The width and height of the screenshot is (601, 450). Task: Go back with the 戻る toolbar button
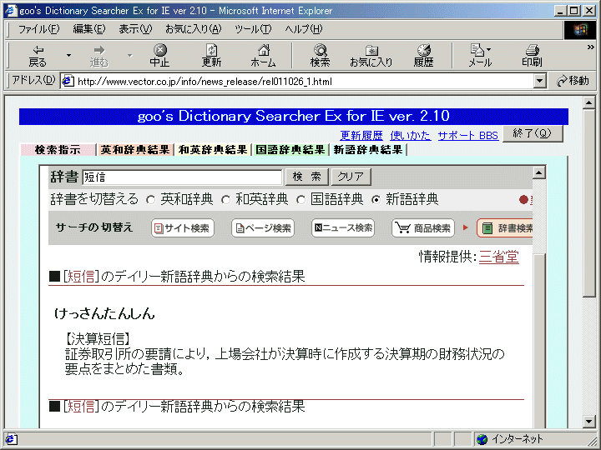pyautogui.click(x=38, y=56)
